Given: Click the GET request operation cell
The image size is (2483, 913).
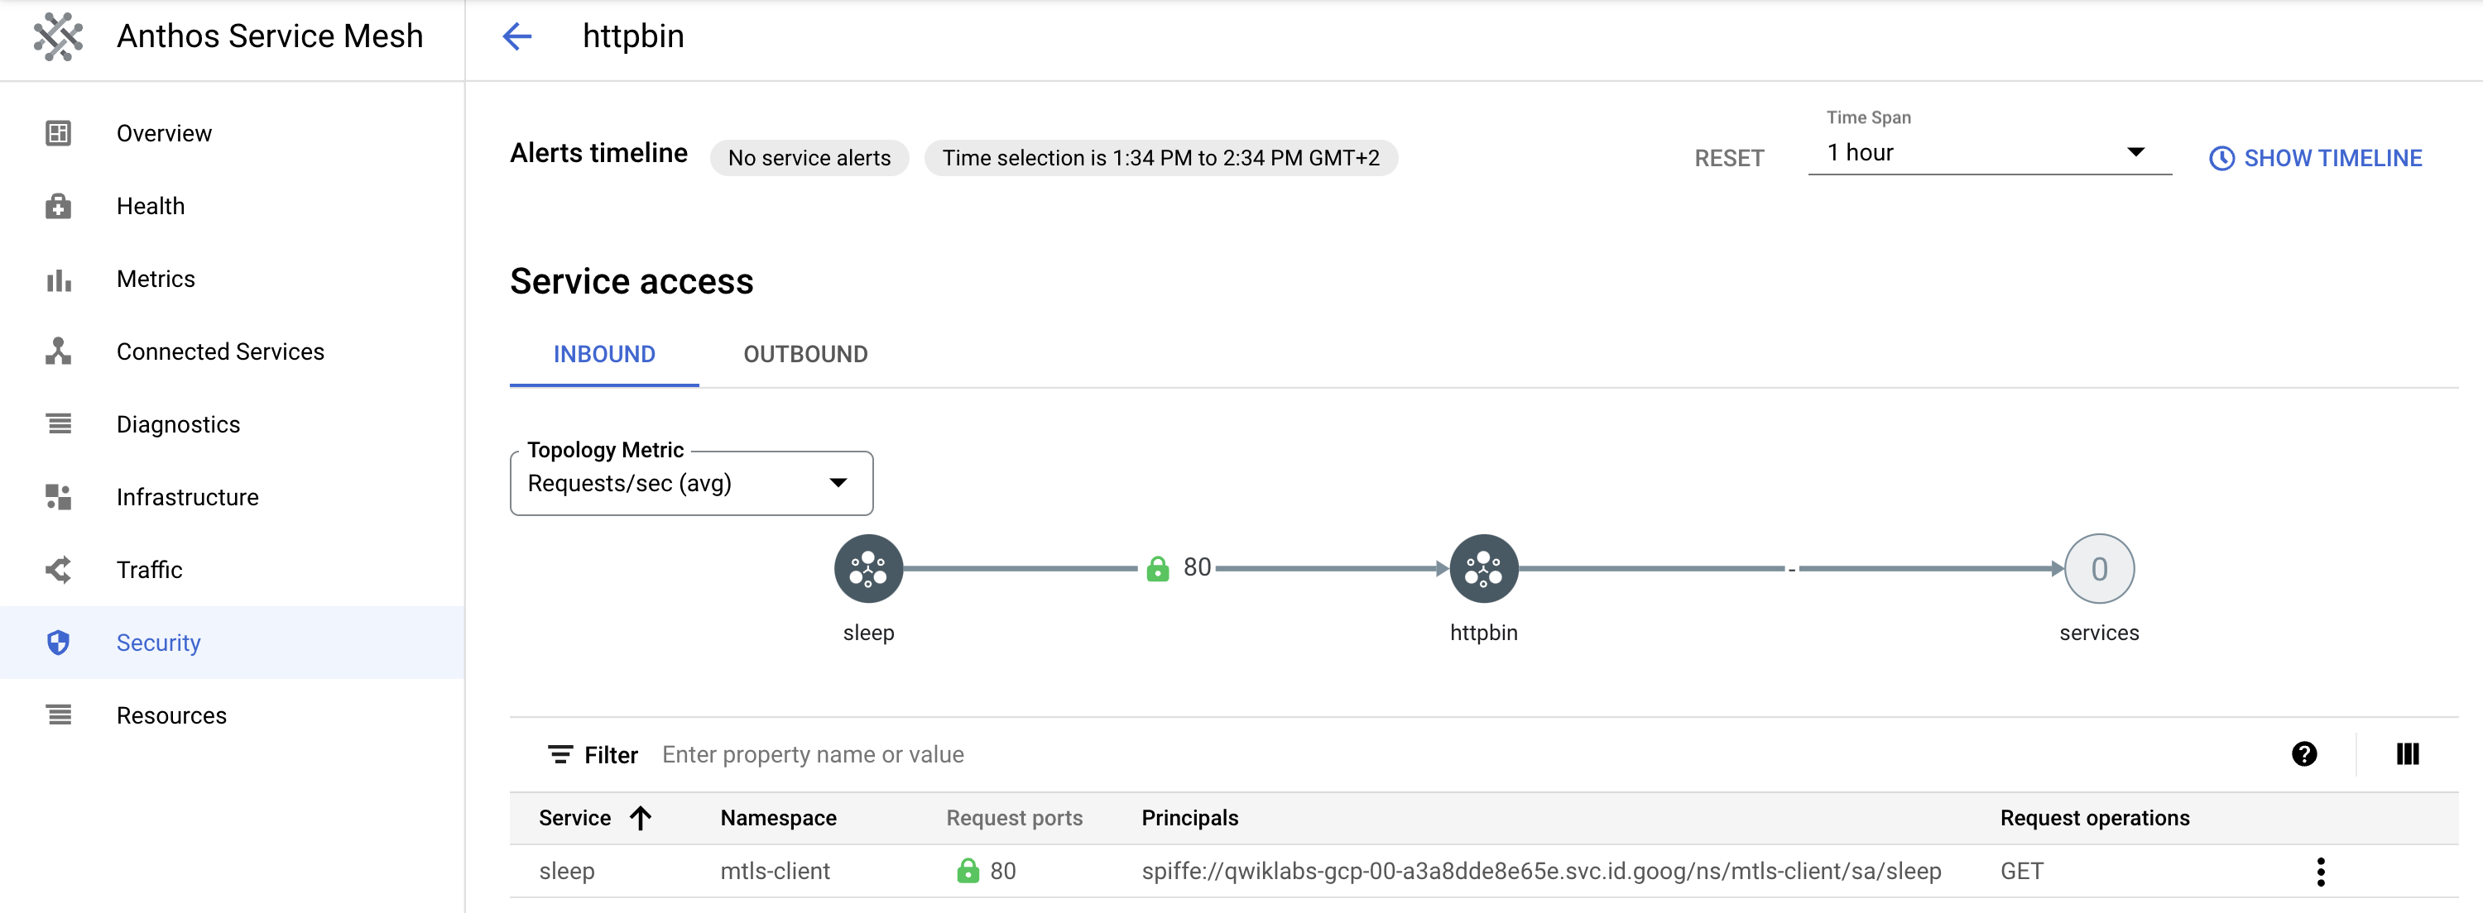Looking at the screenshot, I should (2021, 872).
